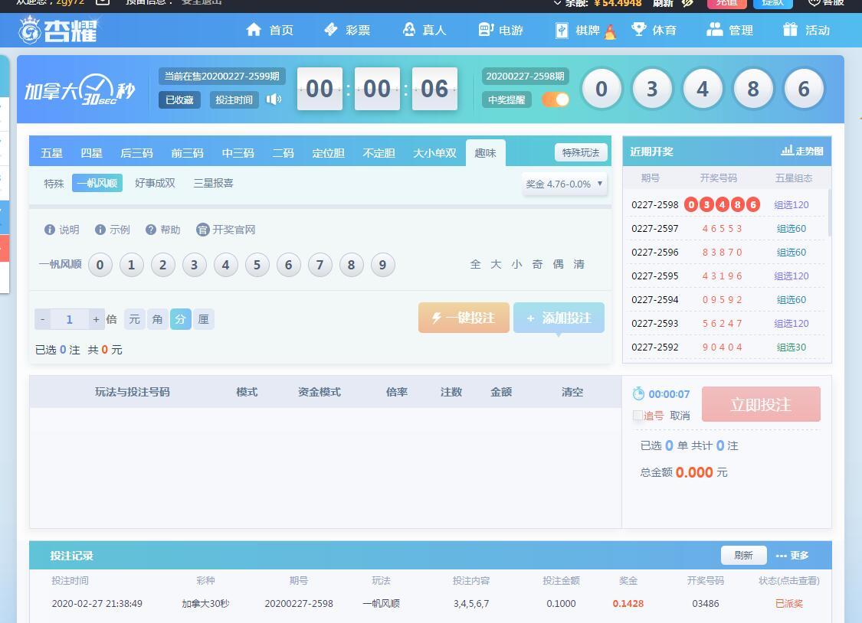Click 取消 cancel link
The height and width of the screenshot is (623, 862).
[x=680, y=416]
